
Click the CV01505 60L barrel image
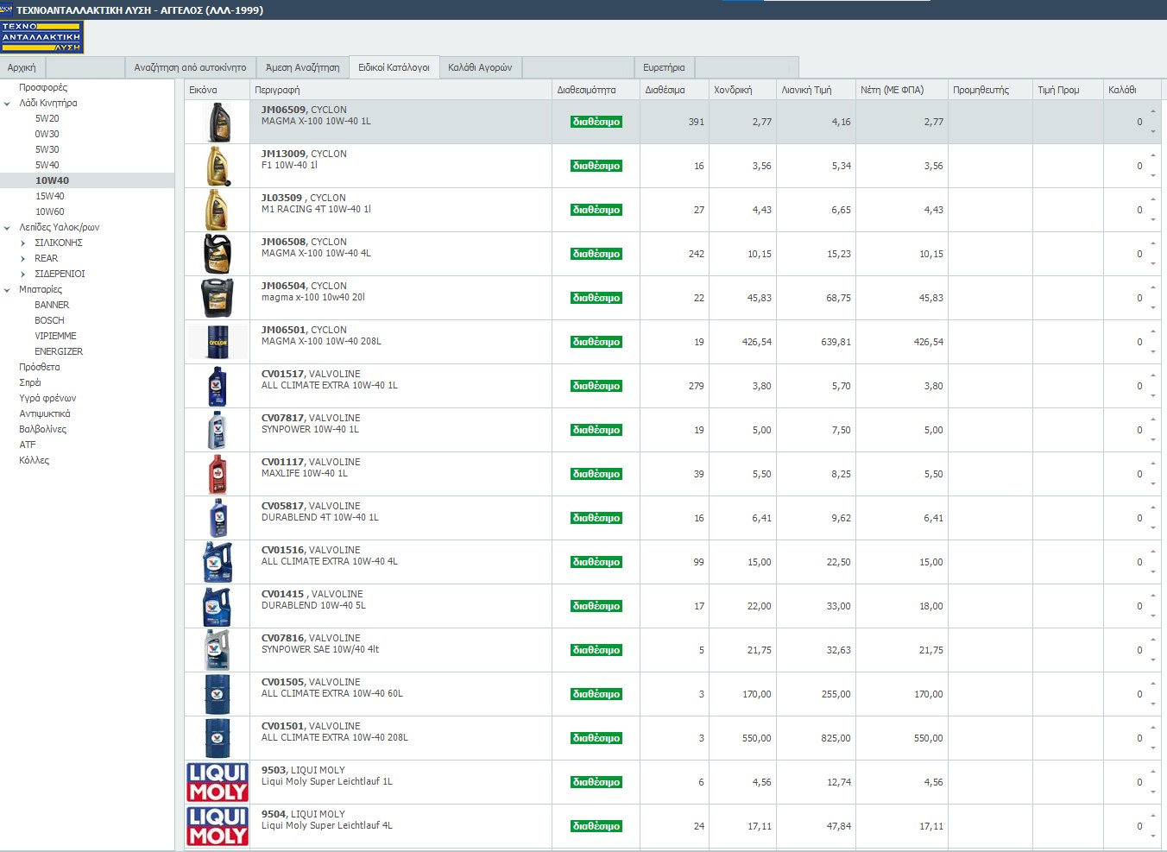coord(218,694)
